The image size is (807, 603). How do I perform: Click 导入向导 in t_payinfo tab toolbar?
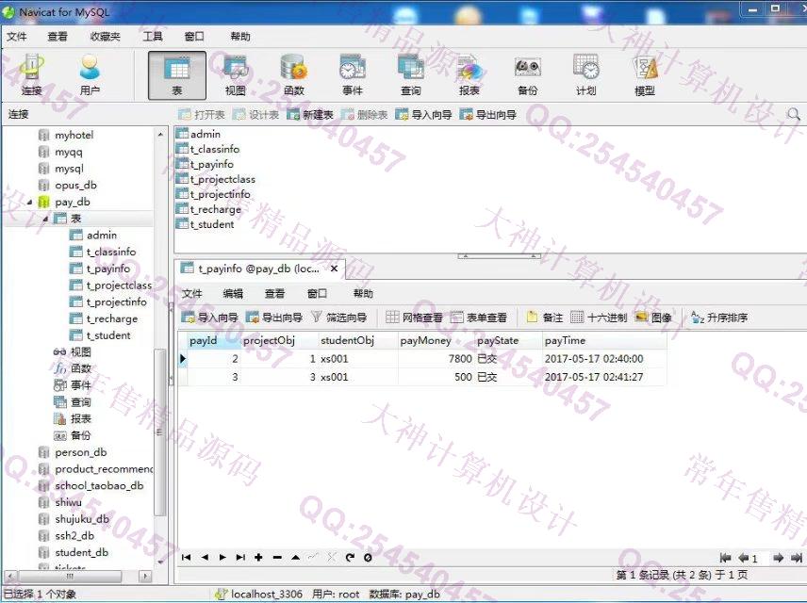[x=210, y=318]
